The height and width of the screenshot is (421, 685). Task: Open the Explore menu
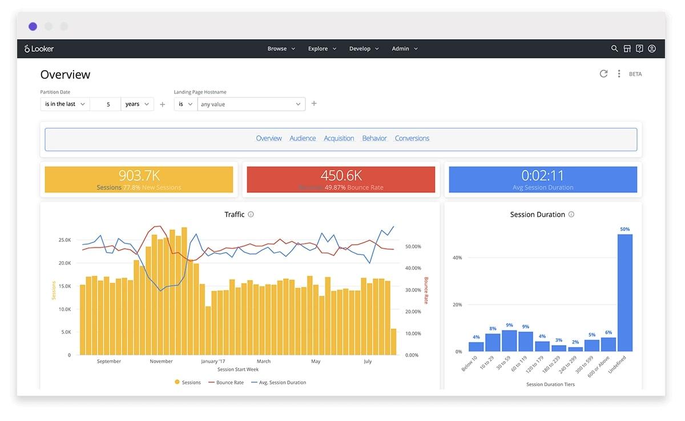[x=323, y=48]
